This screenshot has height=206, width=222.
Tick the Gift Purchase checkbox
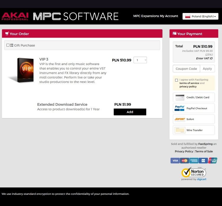coord(8,45)
